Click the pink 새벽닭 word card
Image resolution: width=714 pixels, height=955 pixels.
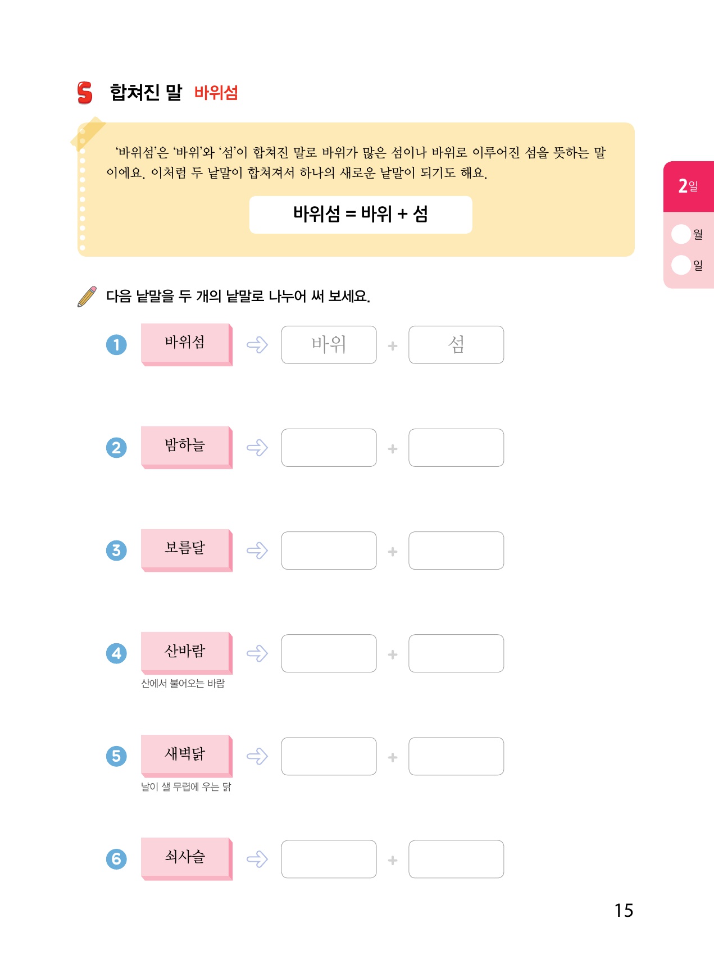pyautogui.click(x=185, y=754)
